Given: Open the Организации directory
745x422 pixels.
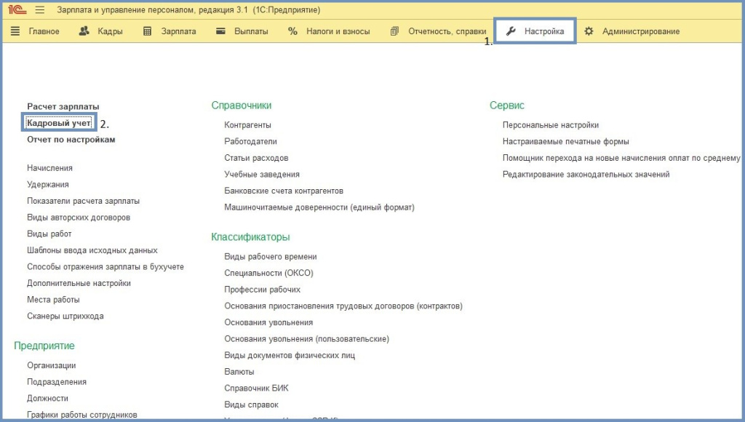Looking at the screenshot, I should click(52, 365).
